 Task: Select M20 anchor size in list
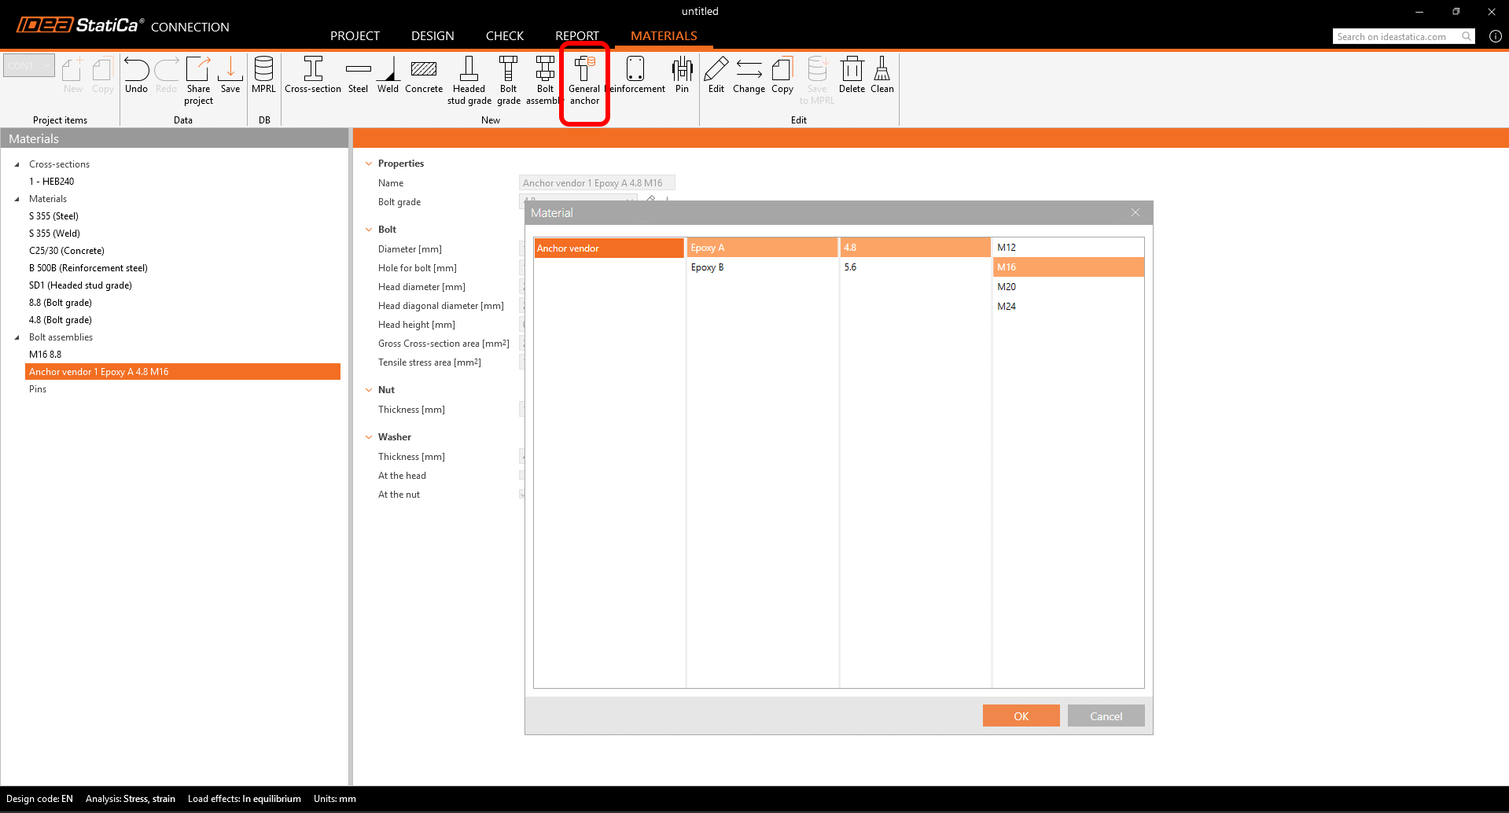click(x=1007, y=287)
